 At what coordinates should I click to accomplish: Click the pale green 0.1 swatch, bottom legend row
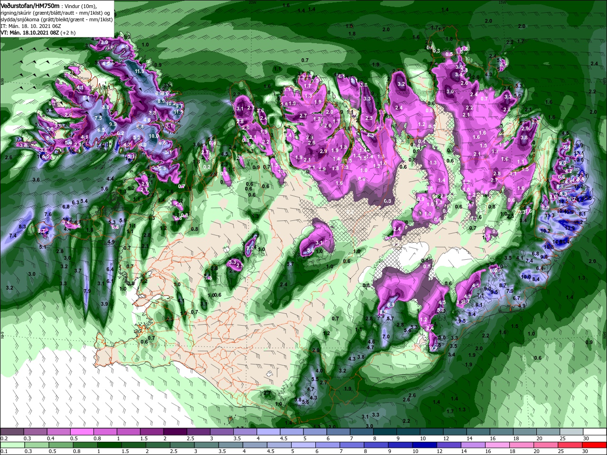click(12, 445)
